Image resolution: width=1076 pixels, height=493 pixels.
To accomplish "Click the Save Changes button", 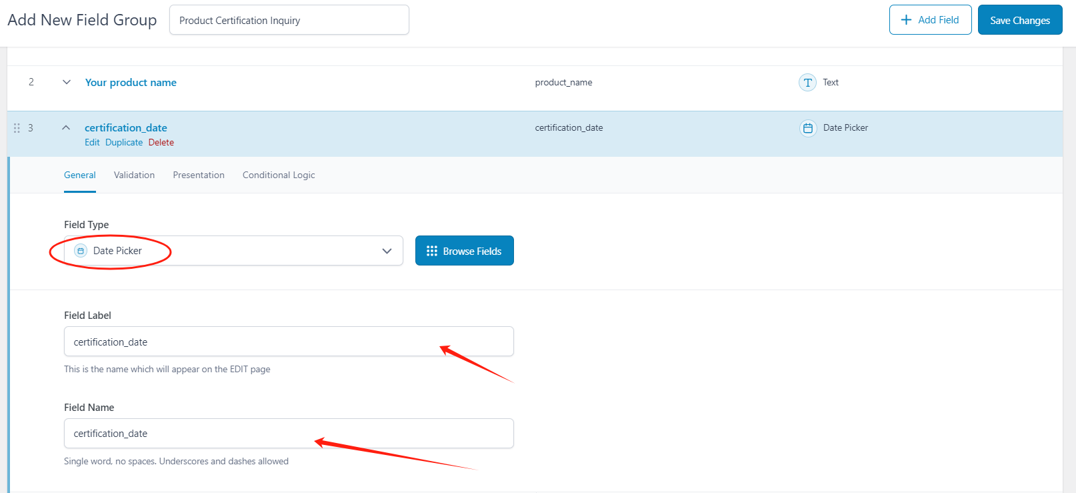I will (1020, 20).
